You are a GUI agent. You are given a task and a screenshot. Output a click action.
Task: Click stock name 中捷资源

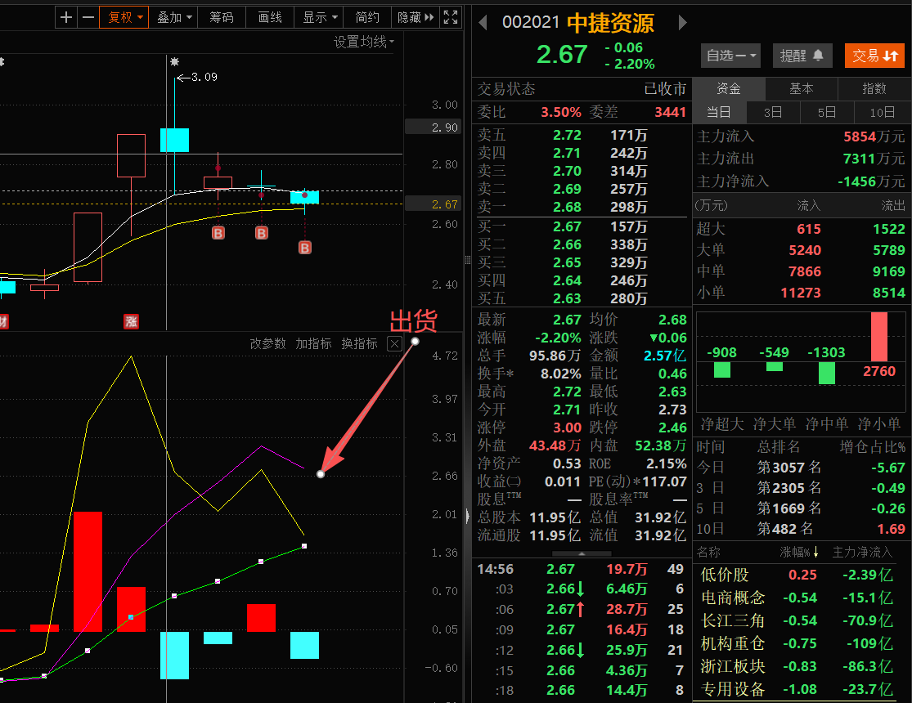point(610,23)
